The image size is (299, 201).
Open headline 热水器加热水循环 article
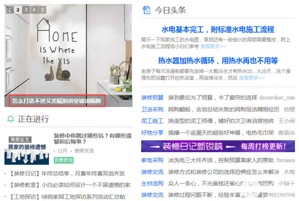(x=218, y=61)
